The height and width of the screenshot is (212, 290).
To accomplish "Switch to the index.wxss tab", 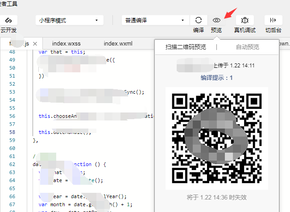I will pyautogui.click(x=66, y=43).
